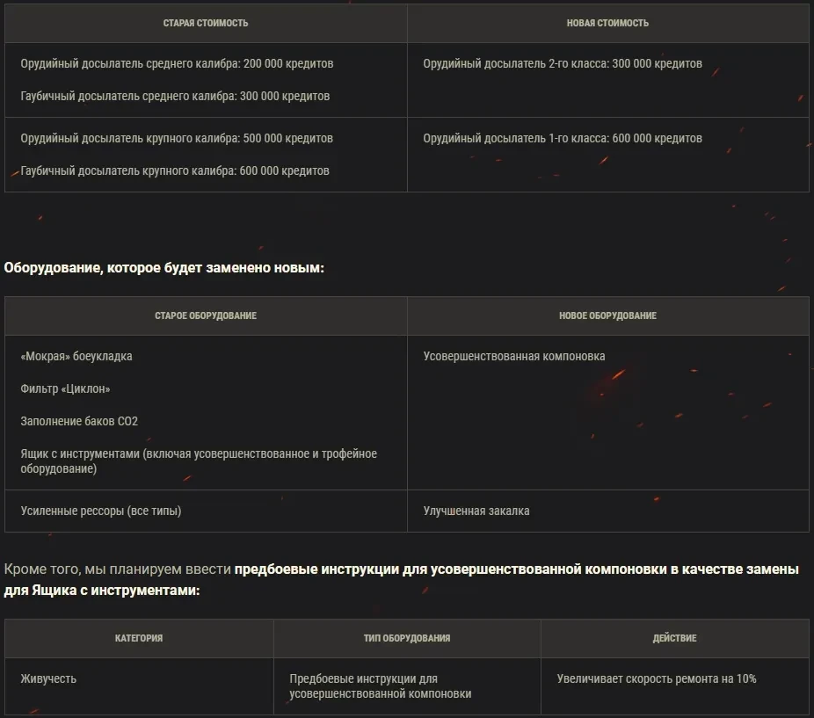Viewport: 814px width, 718px height.
Task: Click the heading «Оборудование, которое будет заменено новым»
Action: click(x=164, y=267)
